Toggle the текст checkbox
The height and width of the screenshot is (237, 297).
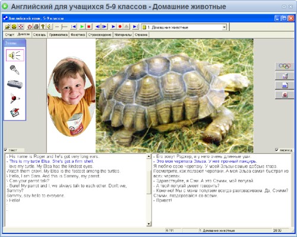click(6, 150)
